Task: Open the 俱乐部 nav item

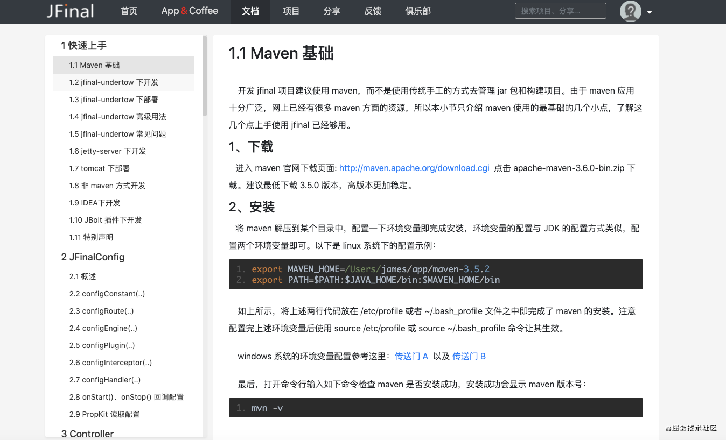Action: click(418, 11)
